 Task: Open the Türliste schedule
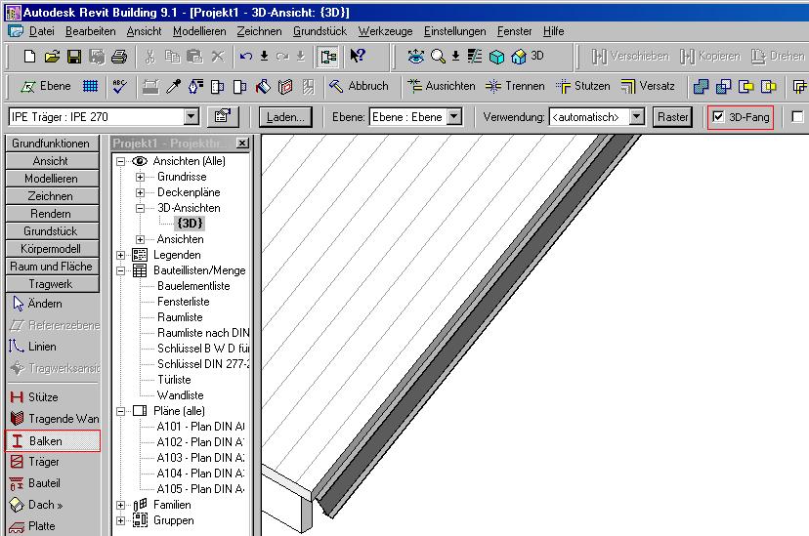pyautogui.click(x=174, y=380)
